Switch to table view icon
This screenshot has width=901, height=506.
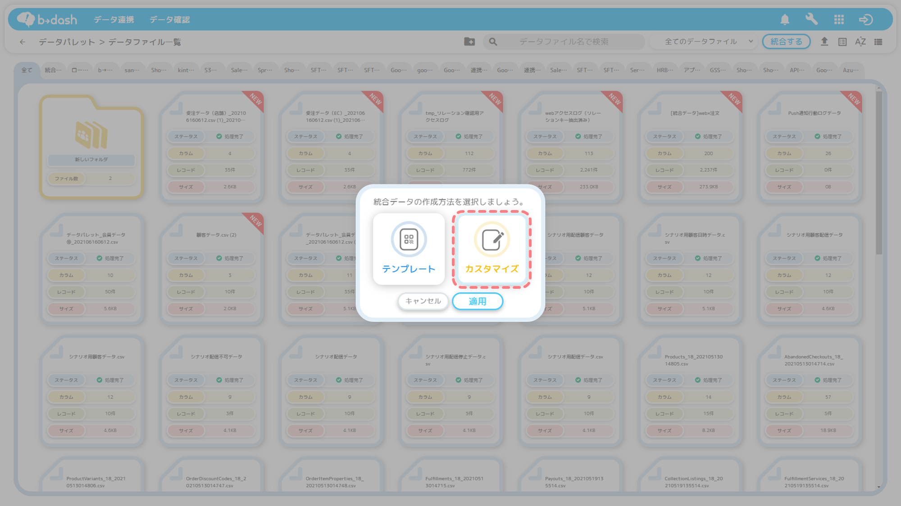[842, 42]
